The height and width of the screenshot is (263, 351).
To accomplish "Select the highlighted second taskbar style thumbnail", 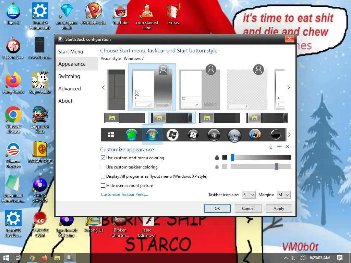I will click(172, 118).
